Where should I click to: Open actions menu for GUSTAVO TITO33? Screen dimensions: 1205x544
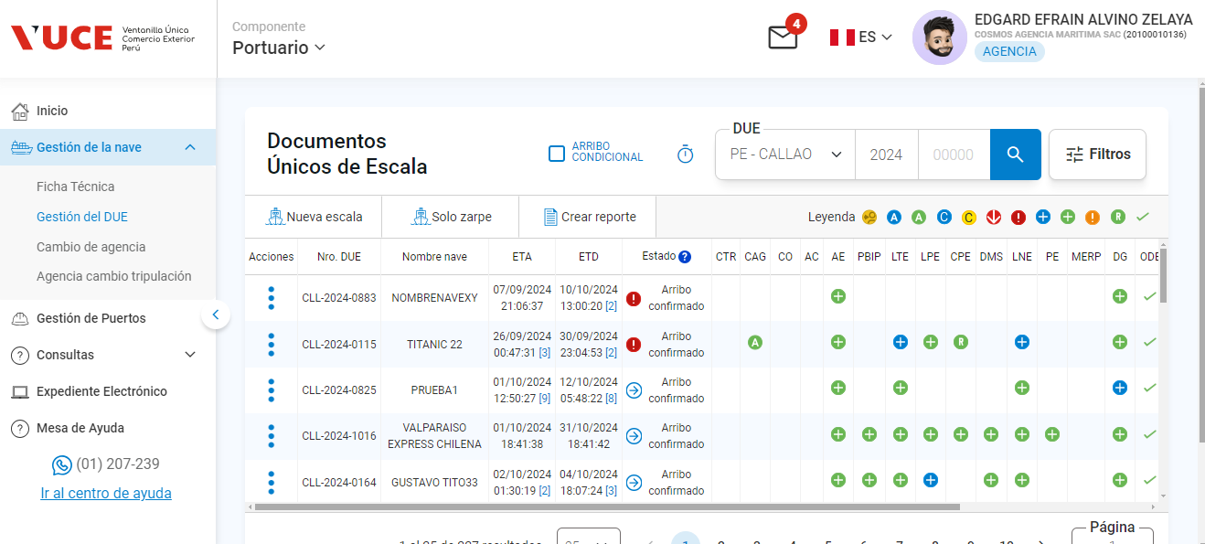tap(271, 482)
